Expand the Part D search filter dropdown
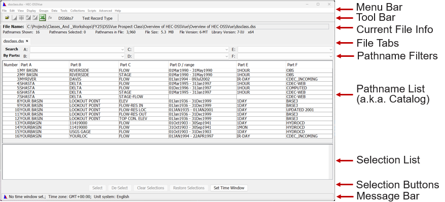445x202 pixels. click(x=226, y=56)
